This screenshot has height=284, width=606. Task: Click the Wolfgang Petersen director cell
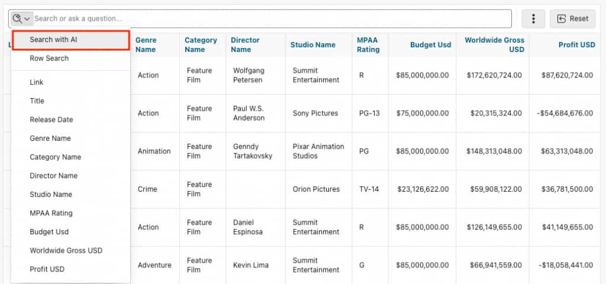tap(249, 75)
